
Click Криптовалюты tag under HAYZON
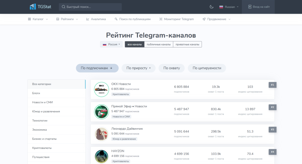(x=121, y=161)
